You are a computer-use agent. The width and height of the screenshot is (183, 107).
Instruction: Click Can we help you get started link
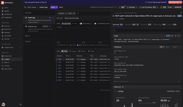(156, 2)
